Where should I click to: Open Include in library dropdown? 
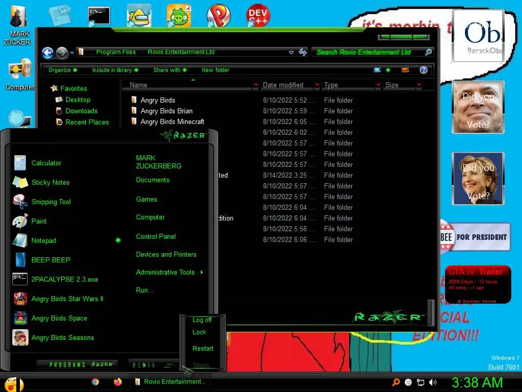coord(115,70)
